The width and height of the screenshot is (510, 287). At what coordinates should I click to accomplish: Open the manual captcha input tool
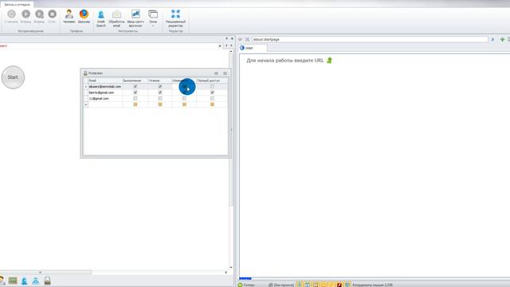(135, 14)
